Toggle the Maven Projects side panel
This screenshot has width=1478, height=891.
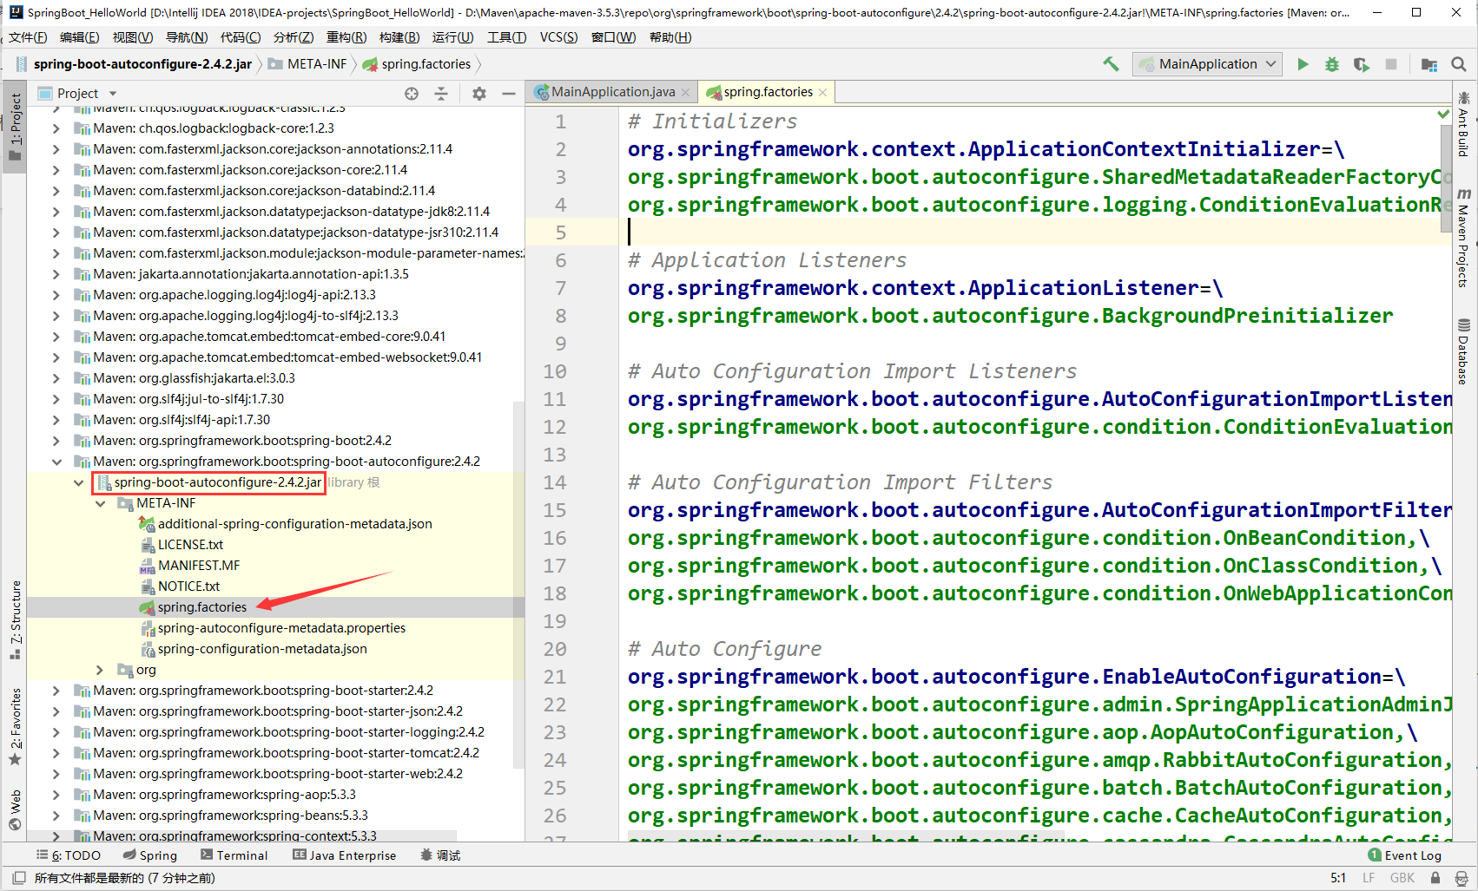click(x=1464, y=239)
